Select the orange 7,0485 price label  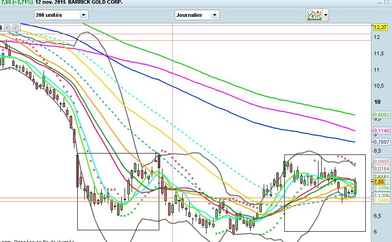coord(381,200)
